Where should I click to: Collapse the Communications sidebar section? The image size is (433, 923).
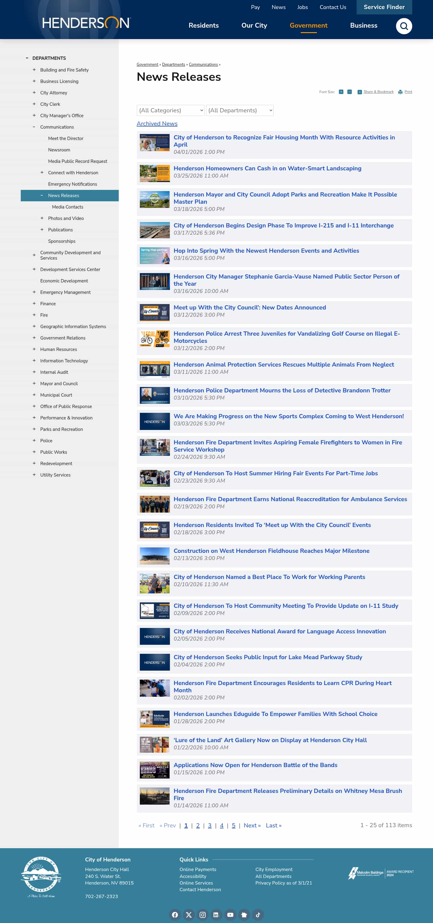(34, 127)
